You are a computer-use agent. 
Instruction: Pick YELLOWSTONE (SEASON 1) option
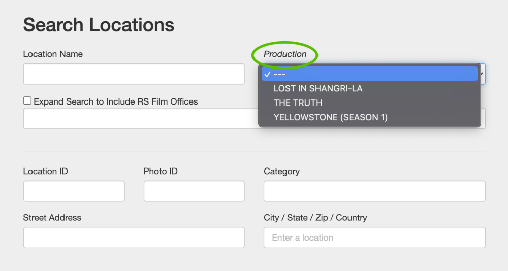pyautogui.click(x=330, y=117)
